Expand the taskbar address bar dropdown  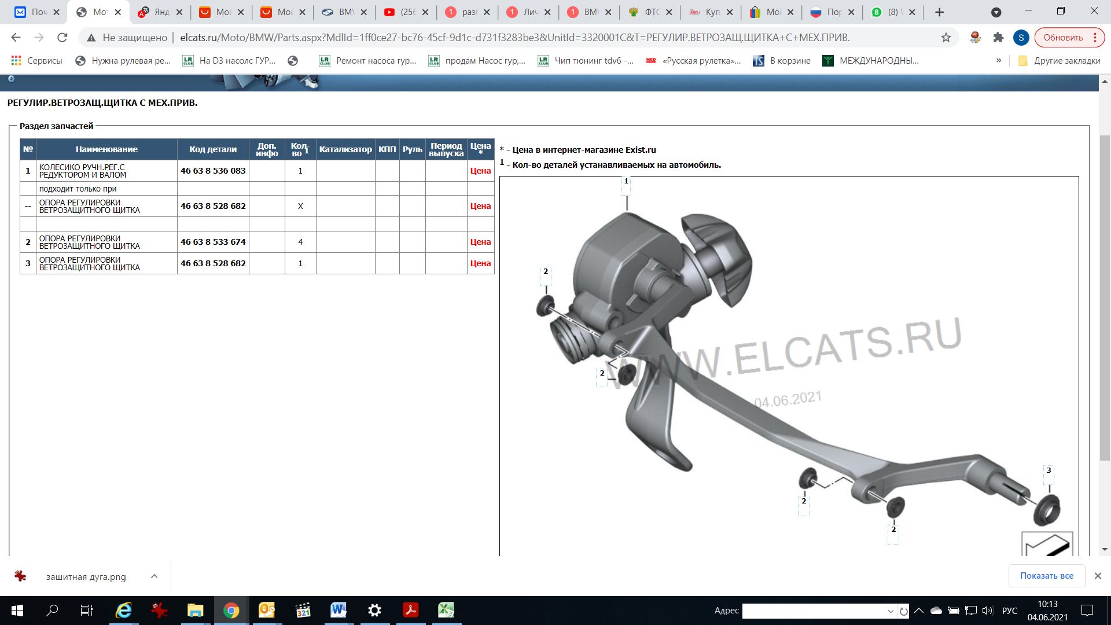(x=891, y=611)
